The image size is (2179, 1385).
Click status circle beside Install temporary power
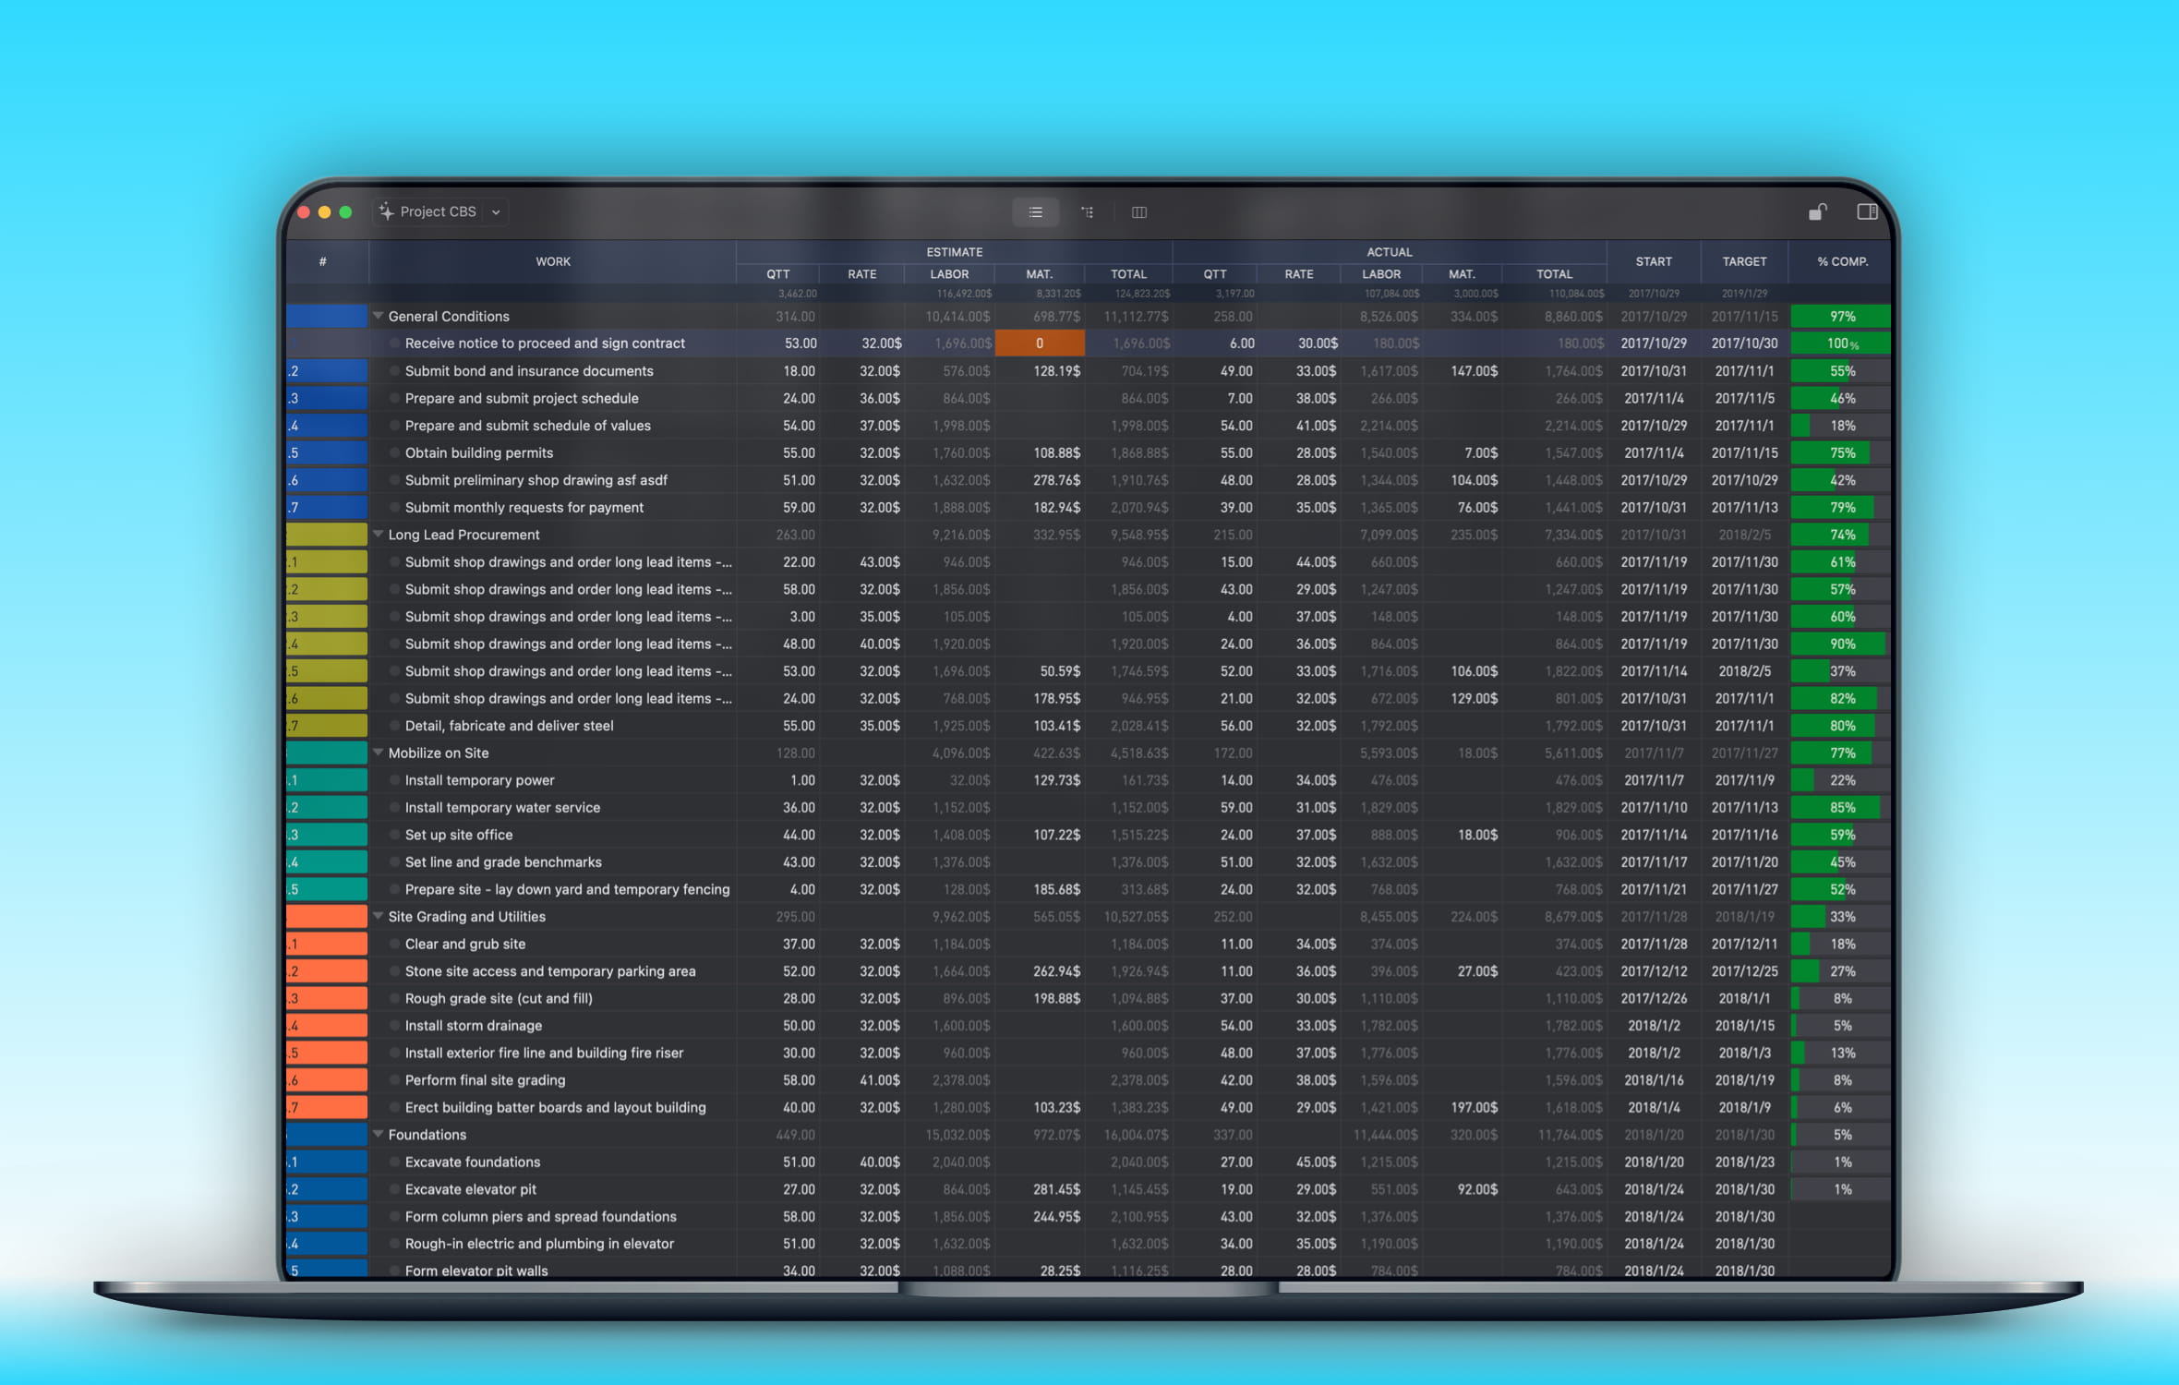coord(395,781)
